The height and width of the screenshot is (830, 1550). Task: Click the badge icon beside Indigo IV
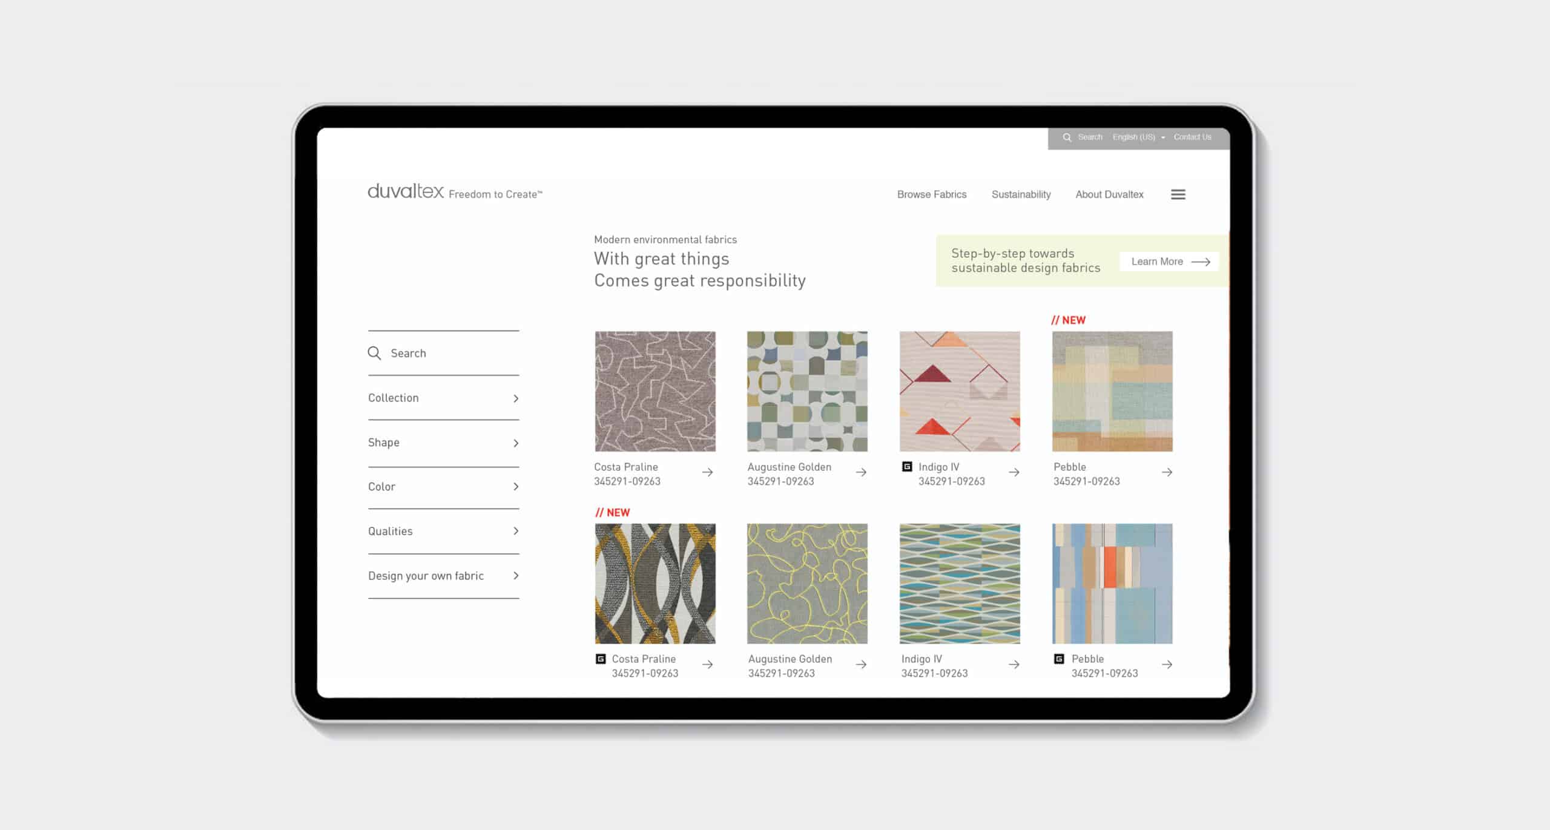click(x=907, y=466)
